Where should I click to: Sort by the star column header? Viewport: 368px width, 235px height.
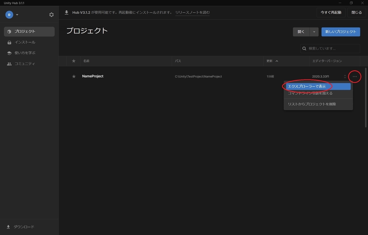(74, 61)
